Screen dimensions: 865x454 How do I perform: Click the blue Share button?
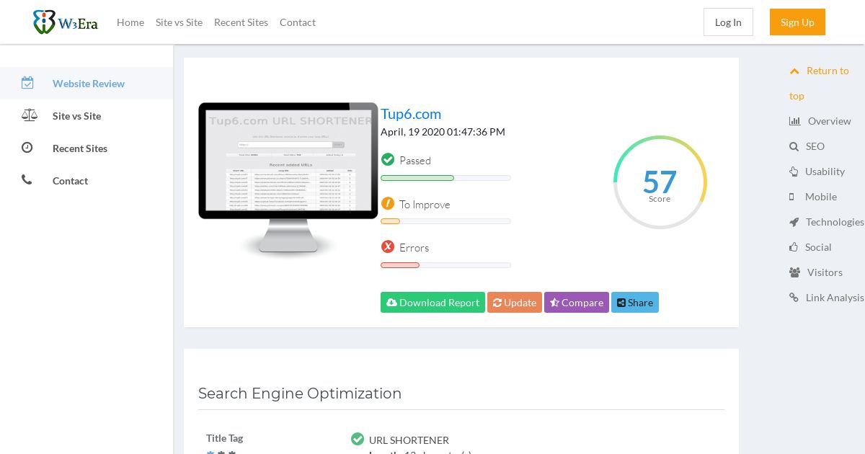[635, 303]
